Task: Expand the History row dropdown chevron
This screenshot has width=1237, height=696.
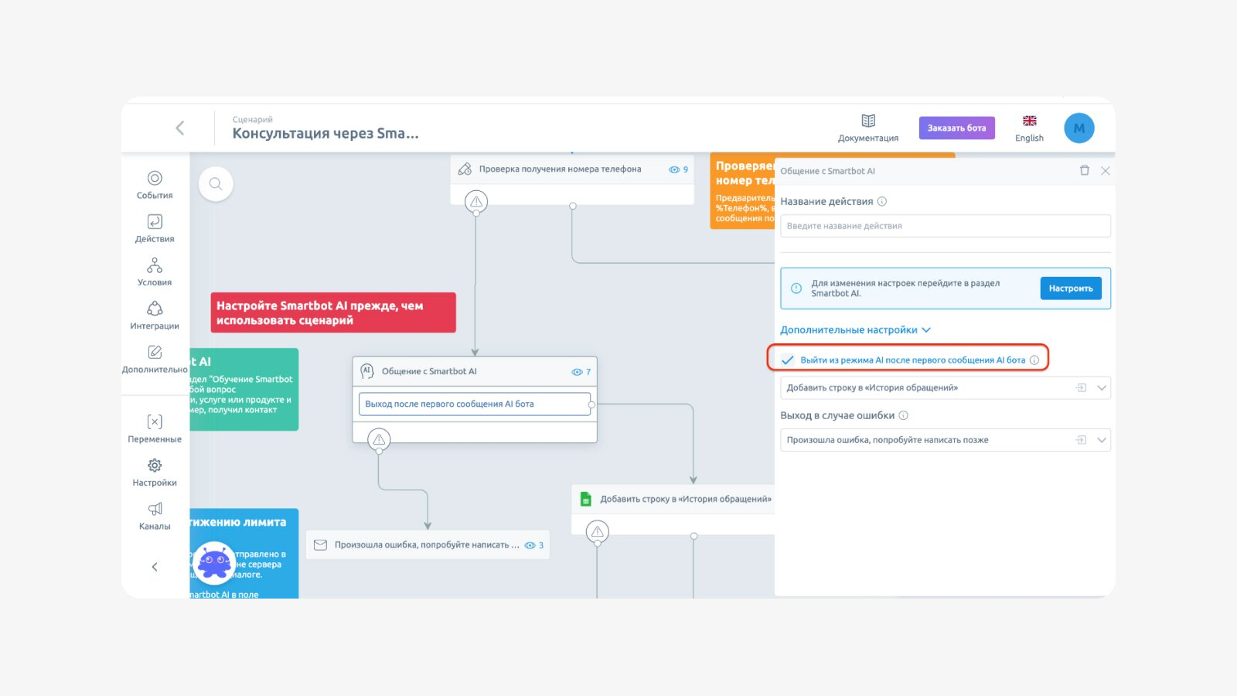Action: tap(1102, 388)
